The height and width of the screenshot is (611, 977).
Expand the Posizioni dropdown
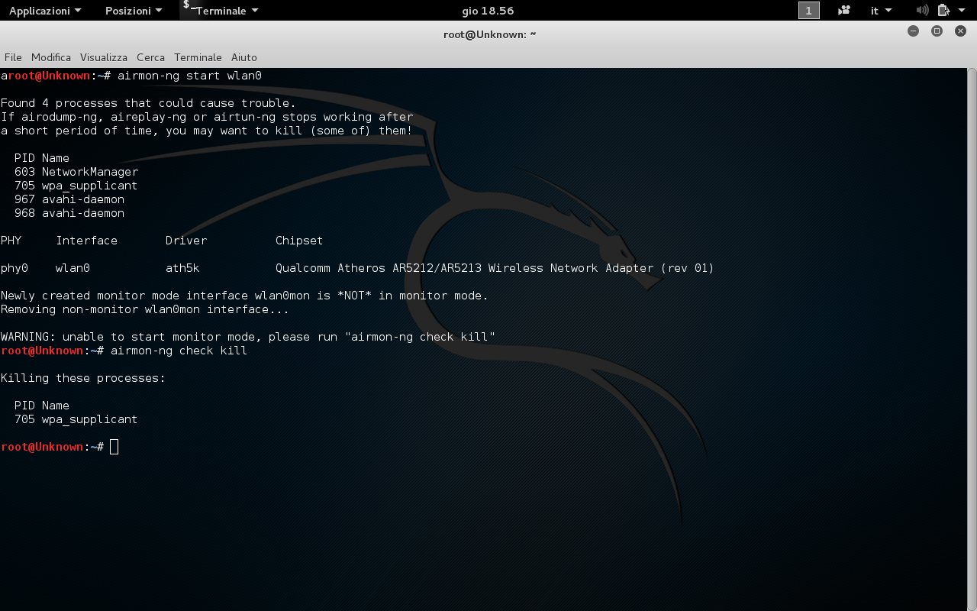click(x=133, y=11)
